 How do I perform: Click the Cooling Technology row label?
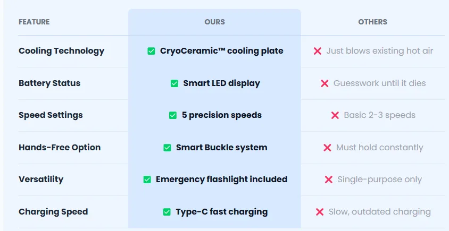coord(62,51)
